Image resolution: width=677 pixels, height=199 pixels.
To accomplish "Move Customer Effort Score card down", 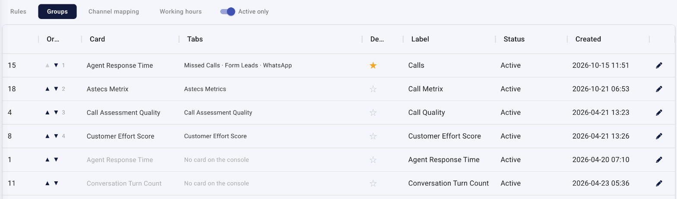I will (x=56, y=136).
